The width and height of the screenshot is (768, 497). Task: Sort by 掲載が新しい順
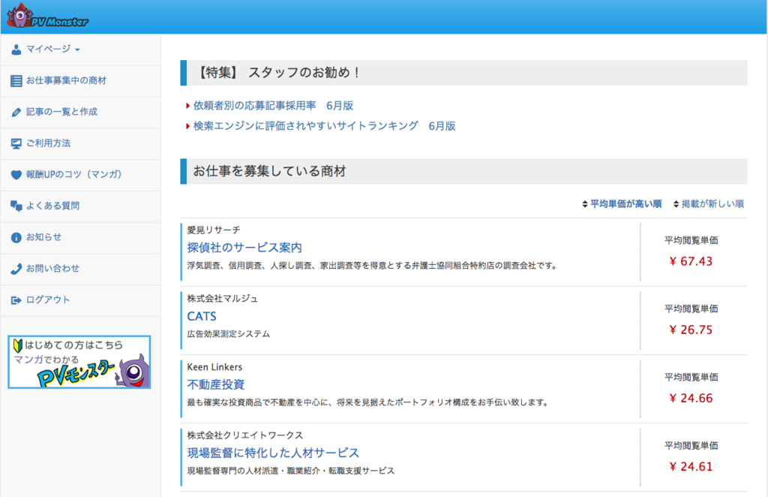click(712, 204)
